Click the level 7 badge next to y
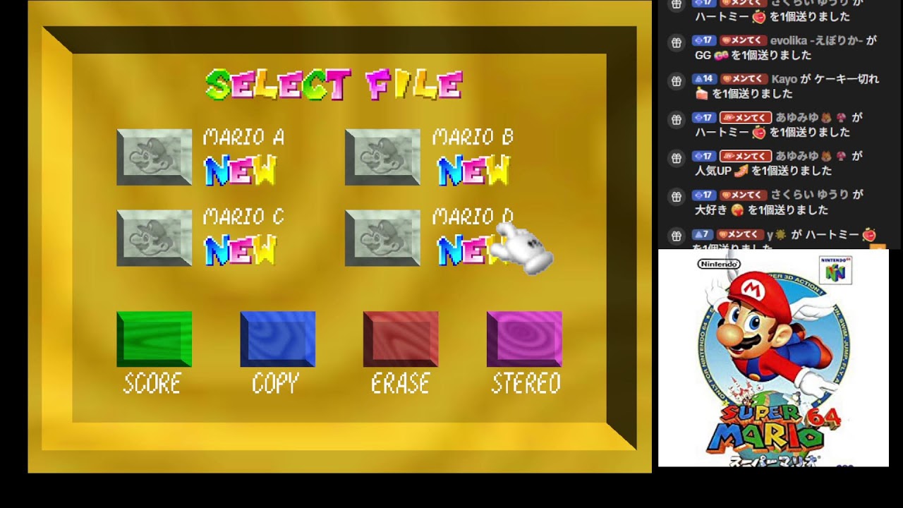 click(x=703, y=234)
